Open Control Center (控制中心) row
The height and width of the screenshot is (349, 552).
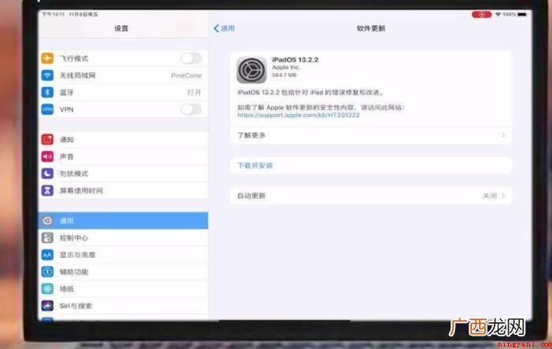(123, 238)
